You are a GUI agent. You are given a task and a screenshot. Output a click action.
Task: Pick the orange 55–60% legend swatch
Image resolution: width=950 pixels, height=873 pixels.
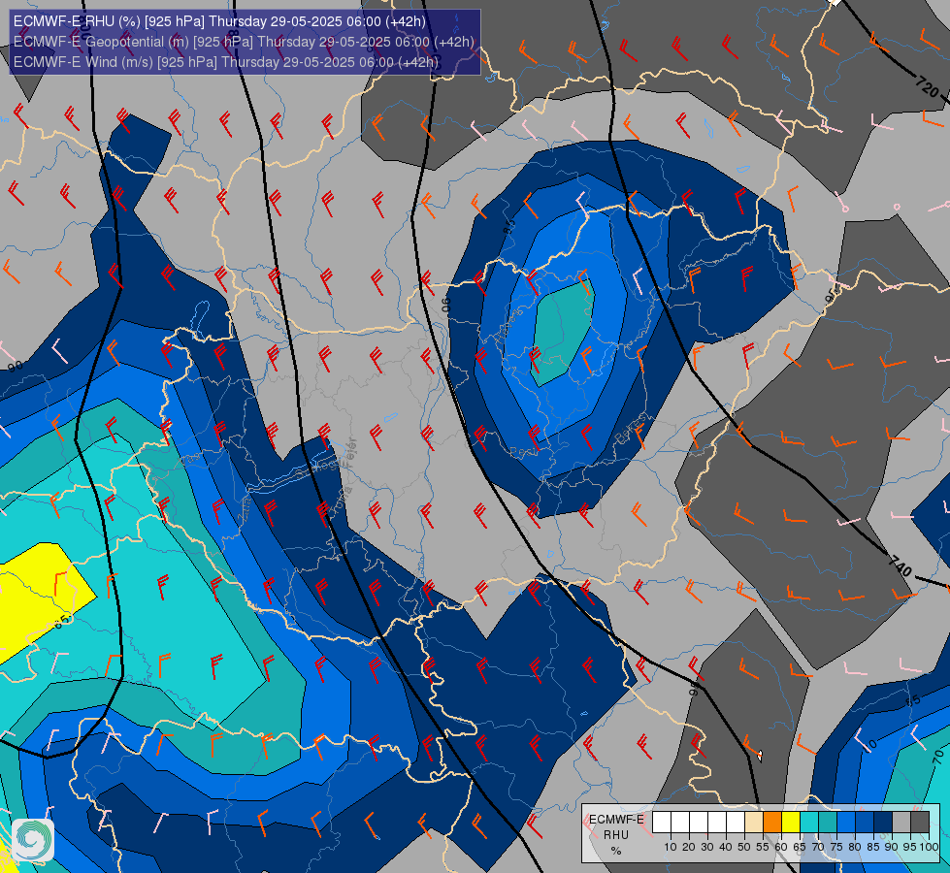coord(772,823)
